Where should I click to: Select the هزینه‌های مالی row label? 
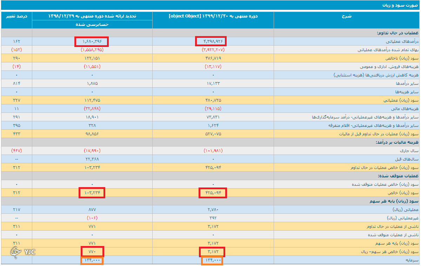(406, 109)
